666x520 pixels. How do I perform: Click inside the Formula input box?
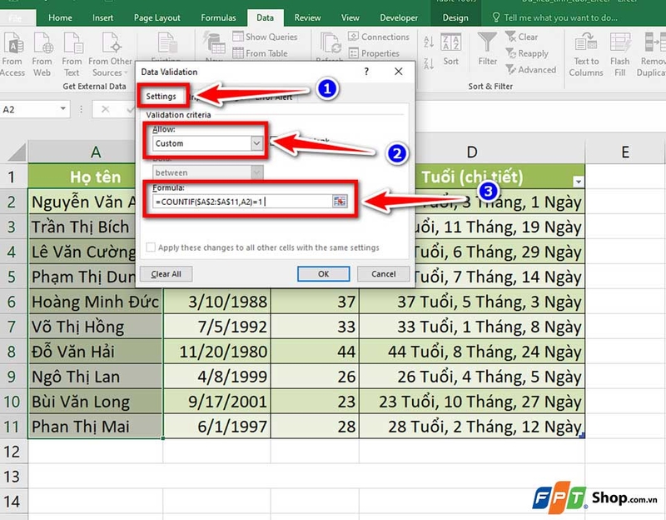click(x=250, y=202)
